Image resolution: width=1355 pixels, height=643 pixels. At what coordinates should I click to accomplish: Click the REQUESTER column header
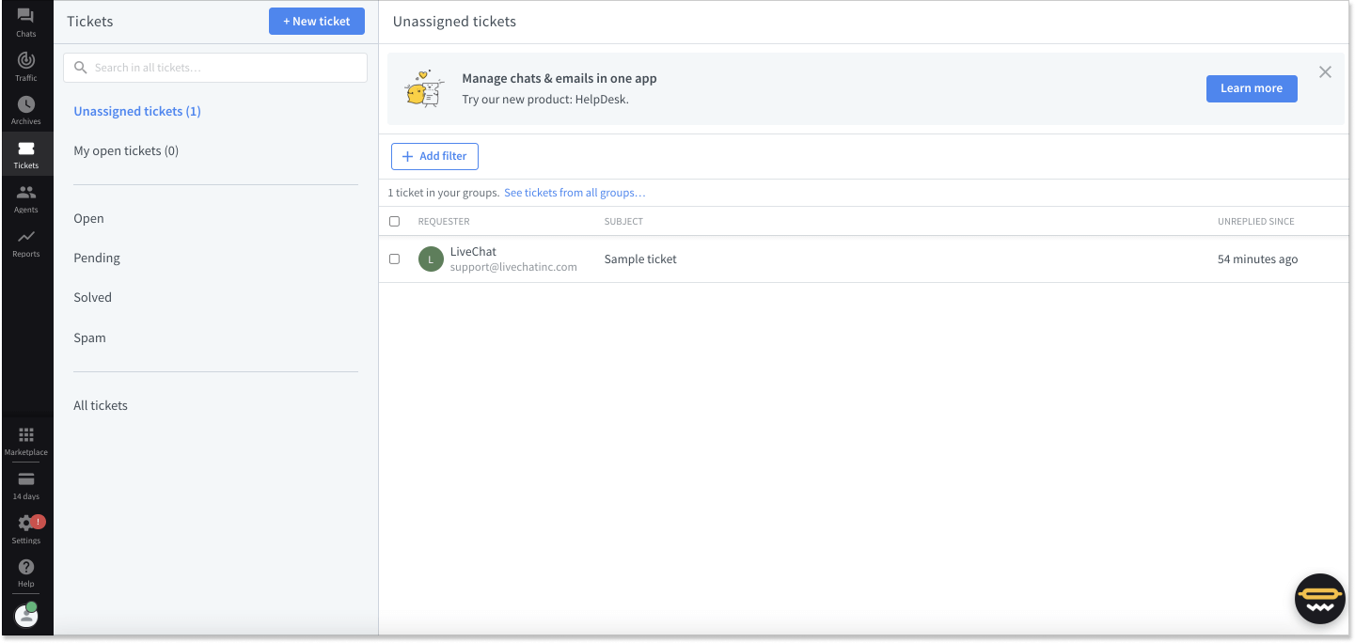pos(444,222)
